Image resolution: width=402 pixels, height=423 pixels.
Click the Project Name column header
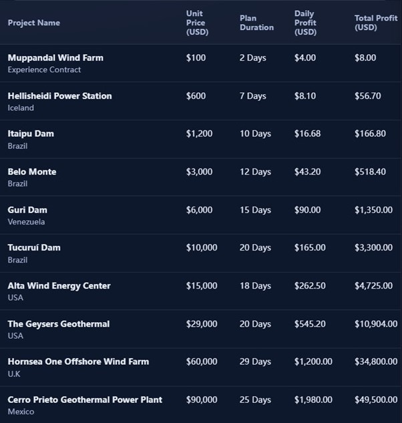[x=33, y=23]
